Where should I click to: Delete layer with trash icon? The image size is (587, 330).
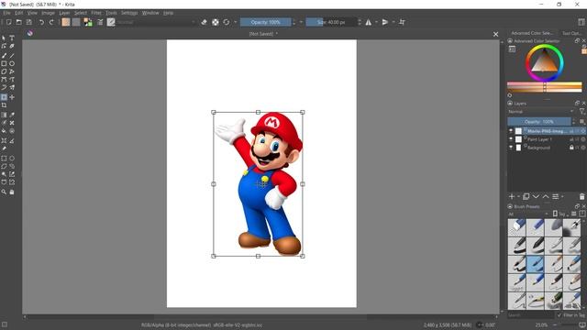pyautogui.click(x=581, y=197)
